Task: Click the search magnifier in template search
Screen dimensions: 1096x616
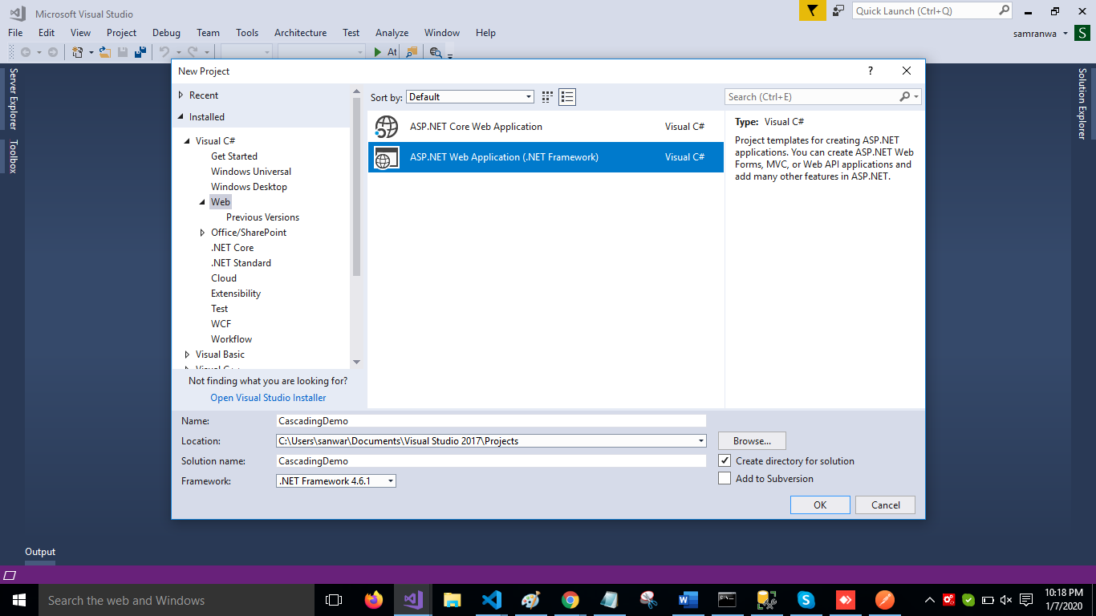Action: (905, 97)
